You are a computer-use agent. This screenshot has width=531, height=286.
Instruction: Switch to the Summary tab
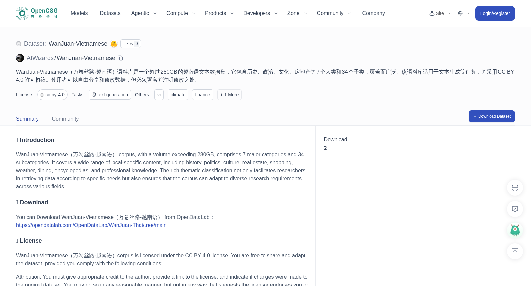pyautogui.click(x=27, y=119)
